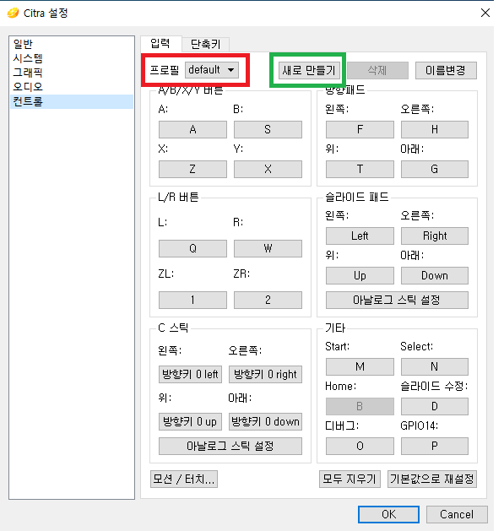Open 슬라이드 패드 아날로그 스틱 설정
The image size is (504, 531).
click(x=397, y=300)
